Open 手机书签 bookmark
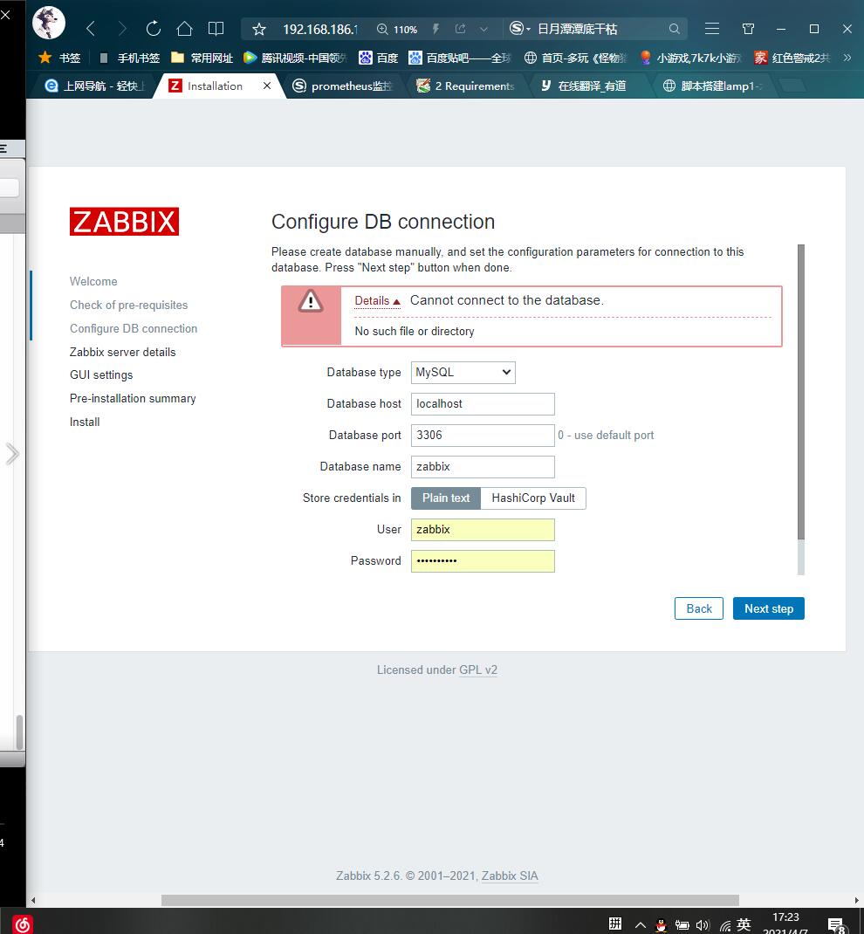The height and width of the screenshot is (934, 864). (130, 58)
